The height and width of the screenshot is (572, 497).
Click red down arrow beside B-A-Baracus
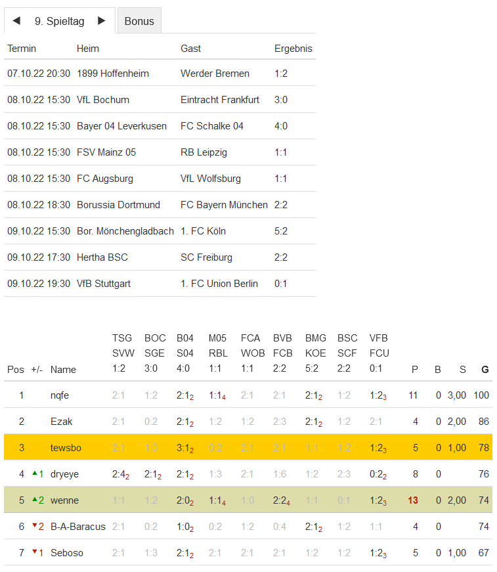[35, 526]
